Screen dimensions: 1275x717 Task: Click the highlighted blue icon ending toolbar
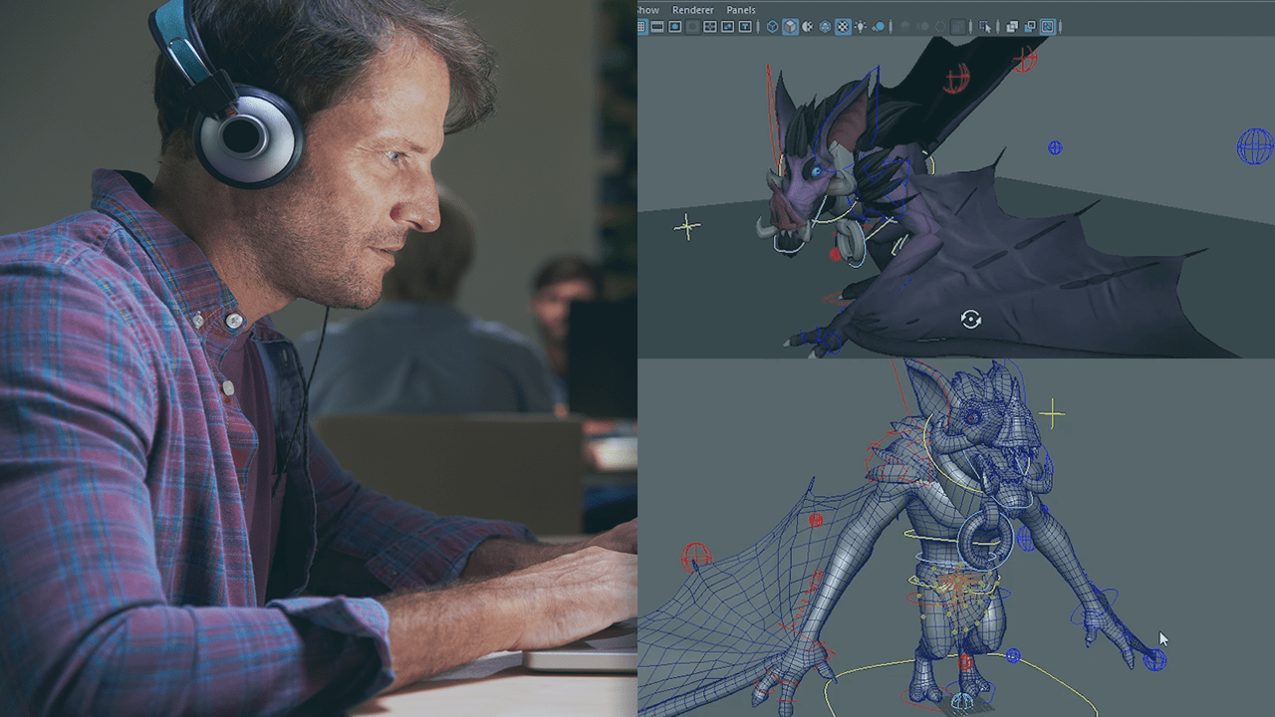tap(1048, 27)
